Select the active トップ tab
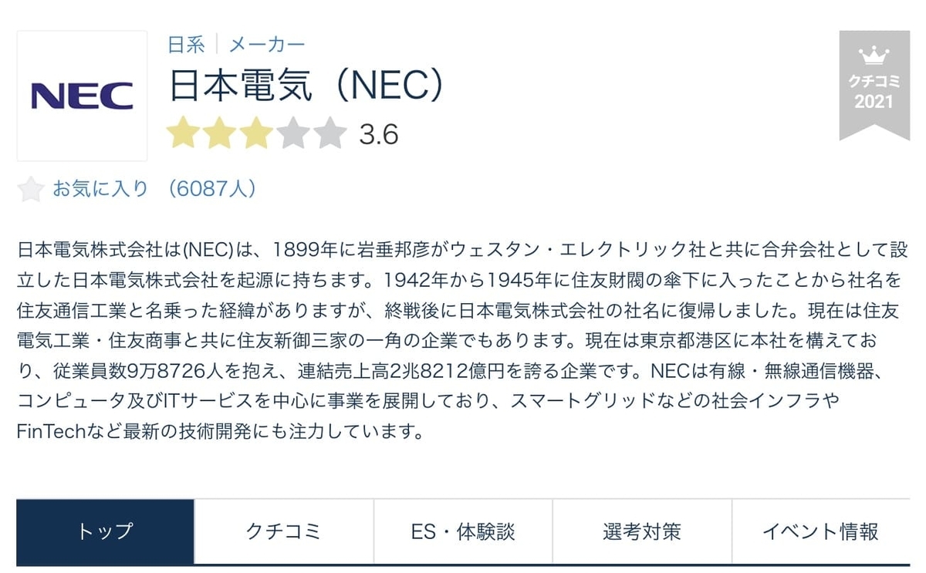This screenshot has height=573, width=926. click(x=104, y=531)
